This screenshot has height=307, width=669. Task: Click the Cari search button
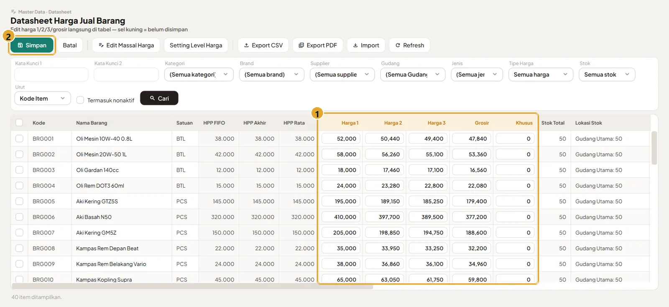click(x=159, y=98)
